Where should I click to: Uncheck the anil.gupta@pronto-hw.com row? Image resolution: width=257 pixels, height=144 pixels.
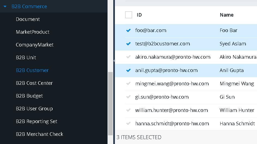pyautogui.click(x=128, y=70)
